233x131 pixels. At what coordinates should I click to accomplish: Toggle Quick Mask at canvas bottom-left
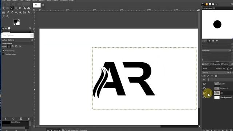click(x=34, y=127)
